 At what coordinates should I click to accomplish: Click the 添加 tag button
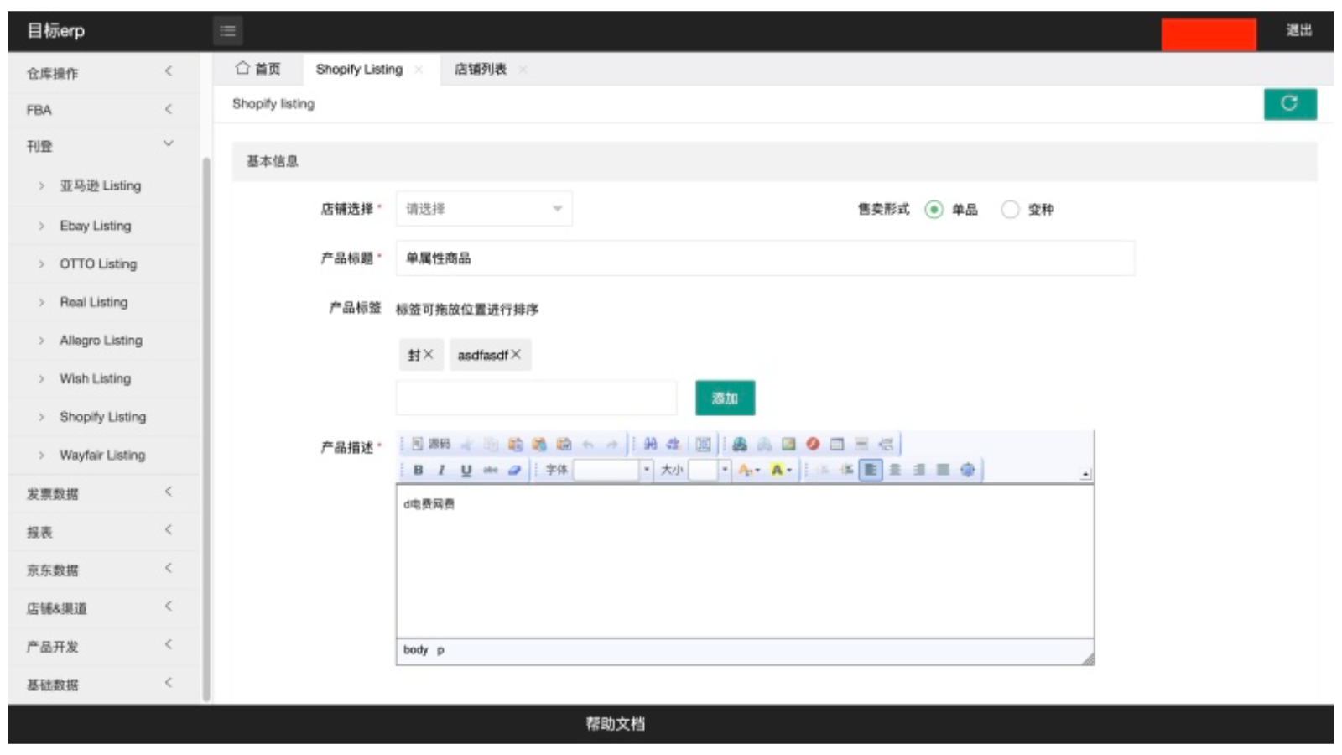click(x=725, y=398)
